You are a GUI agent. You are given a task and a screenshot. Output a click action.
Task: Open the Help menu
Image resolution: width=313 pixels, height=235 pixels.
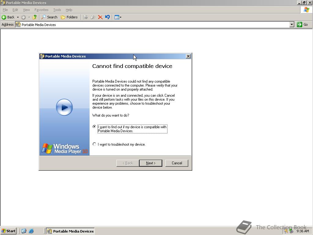(x=69, y=10)
